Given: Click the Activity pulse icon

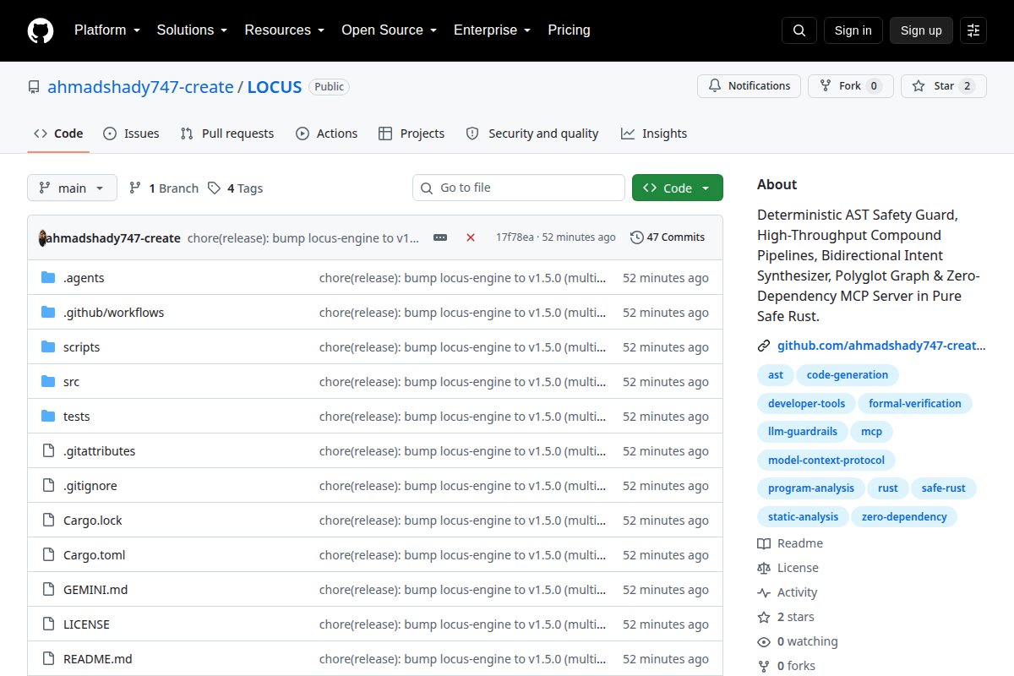Looking at the screenshot, I should point(764,592).
